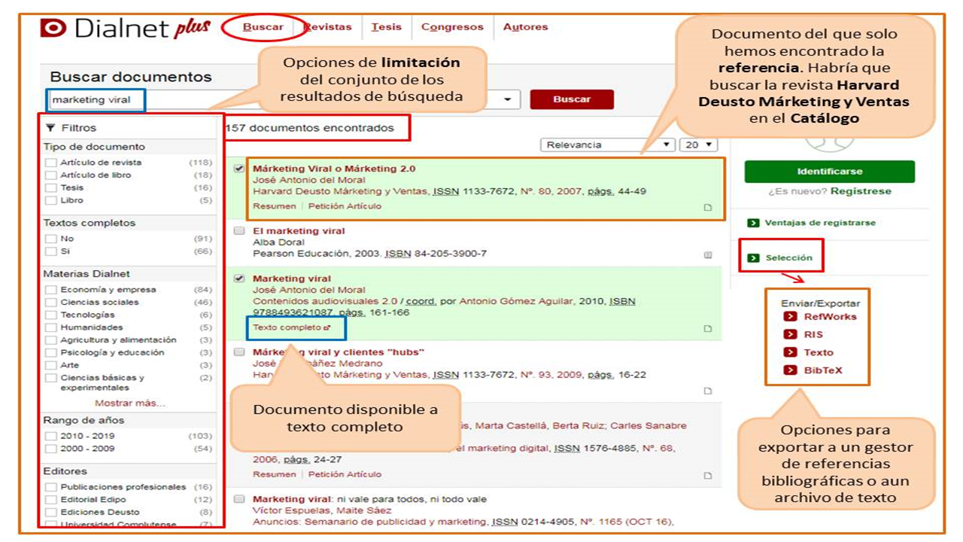The image size is (963, 542).
Task: Click the Dialnet plus logo
Action: pyautogui.click(x=125, y=29)
